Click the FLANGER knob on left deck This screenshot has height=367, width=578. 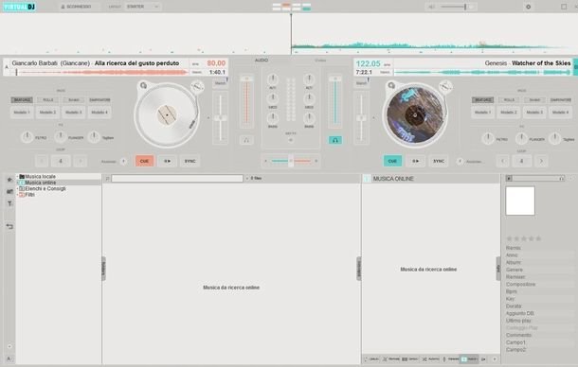tap(60, 137)
